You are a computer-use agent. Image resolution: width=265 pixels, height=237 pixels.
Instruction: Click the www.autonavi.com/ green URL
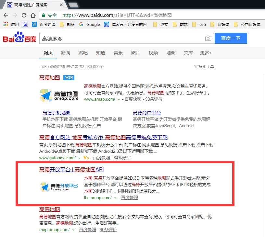57,158
